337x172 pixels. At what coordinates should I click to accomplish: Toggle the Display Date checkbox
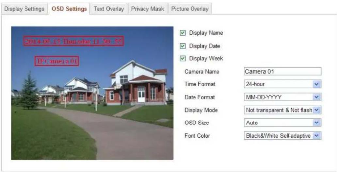(x=183, y=46)
